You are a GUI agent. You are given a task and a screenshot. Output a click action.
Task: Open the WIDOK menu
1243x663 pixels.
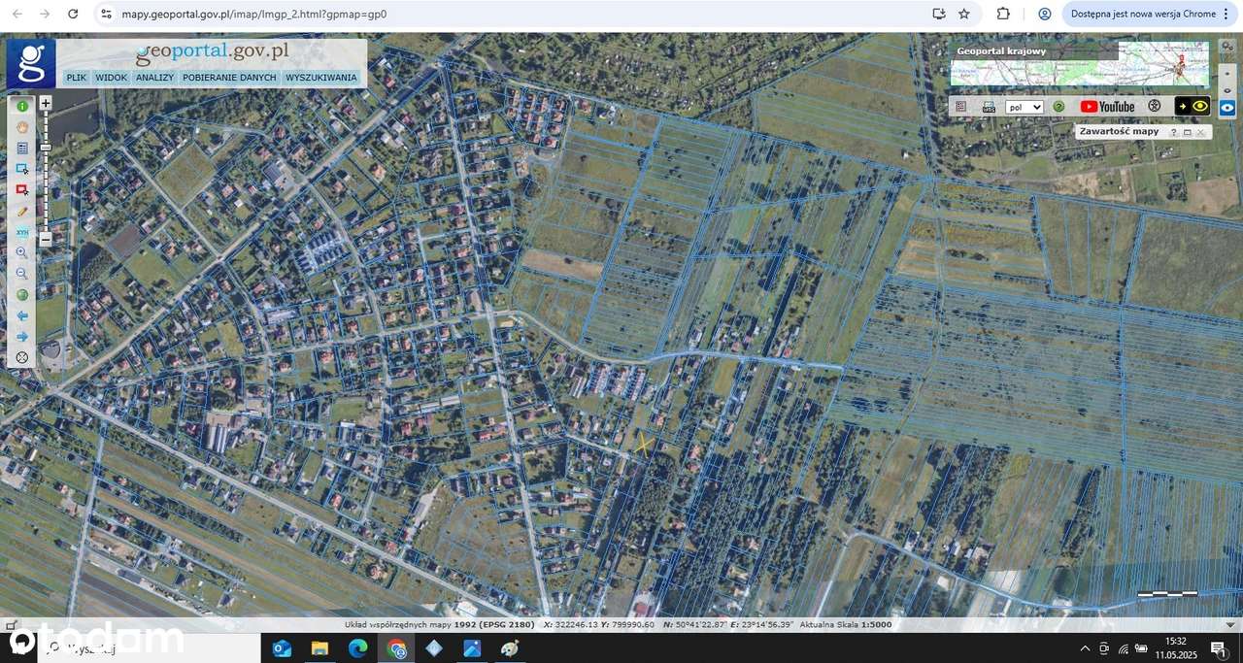click(112, 78)
